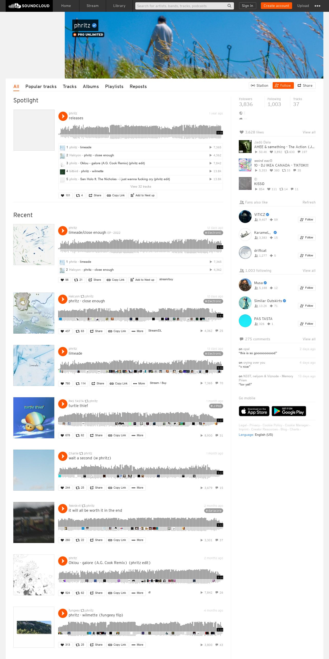This screenshot has width=329, height=659.
Task: Copy Link for 'Oklou - galore' track
Action: tap(117, 593)
